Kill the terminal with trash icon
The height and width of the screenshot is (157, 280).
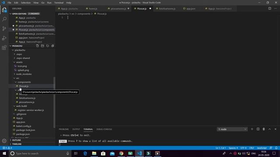click(264, 129)
